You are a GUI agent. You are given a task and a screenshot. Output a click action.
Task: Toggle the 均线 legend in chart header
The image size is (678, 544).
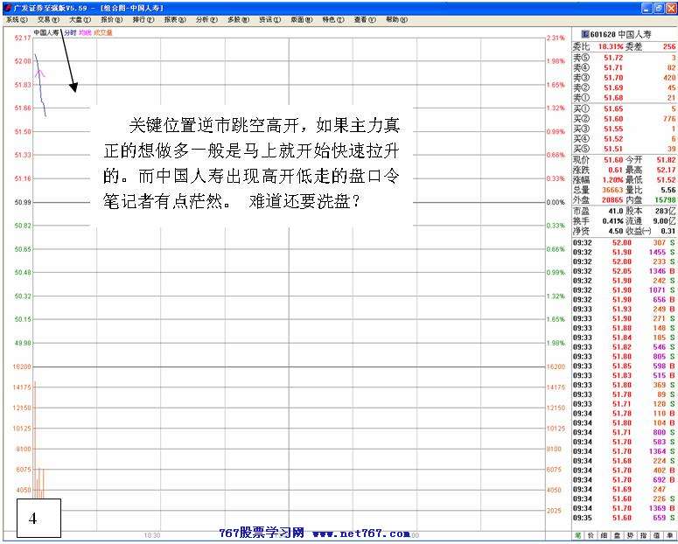(x=85, y=33)
